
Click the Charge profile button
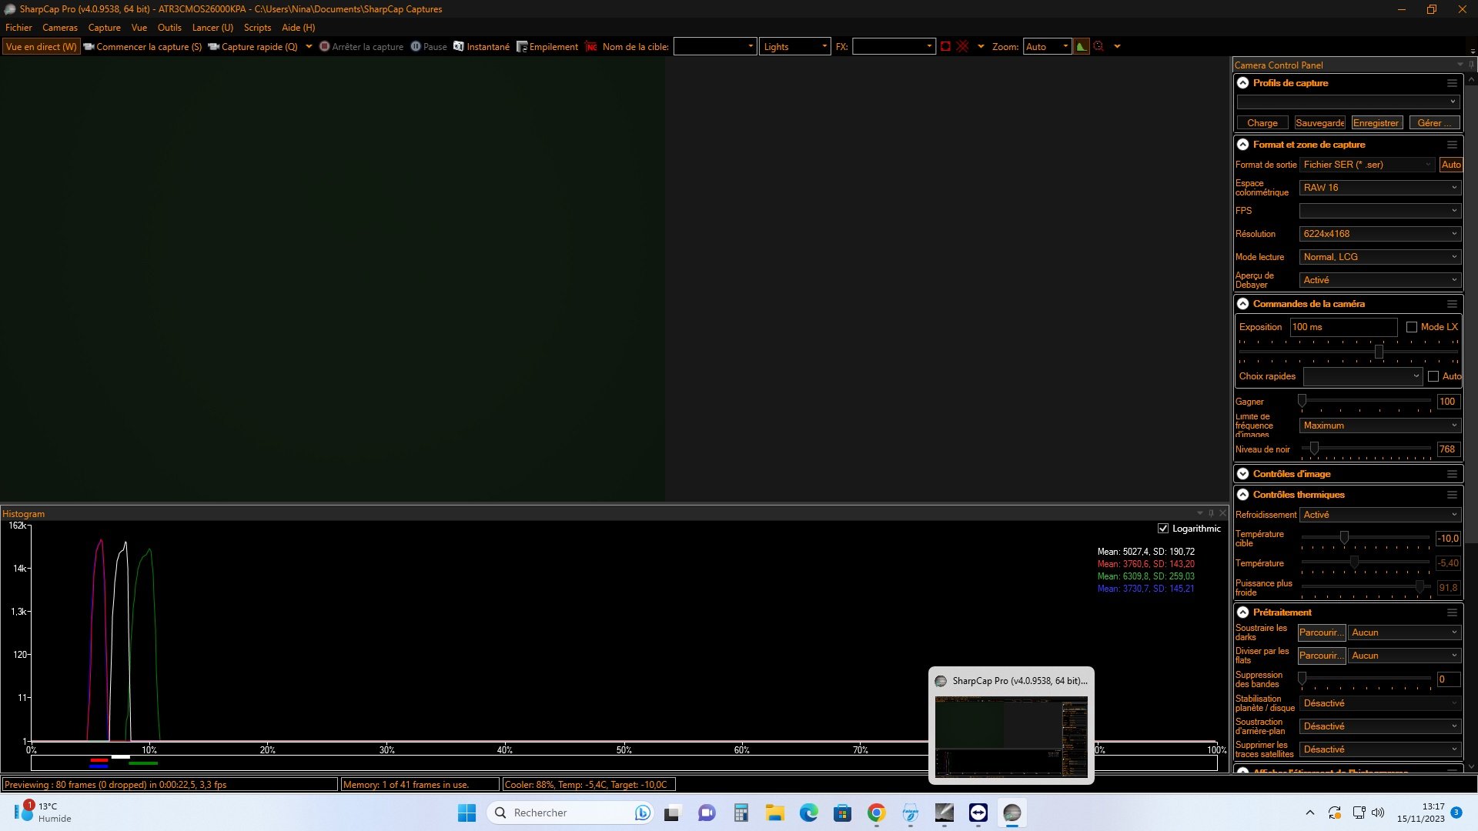click(1262, 123)
